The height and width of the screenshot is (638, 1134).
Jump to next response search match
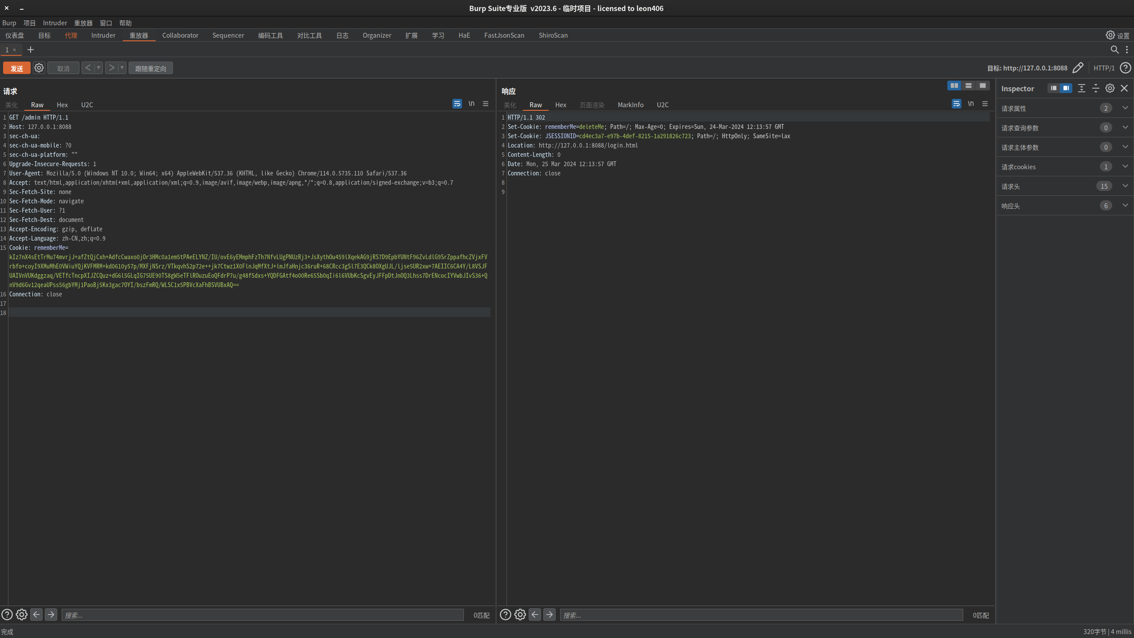coord(549,615)
